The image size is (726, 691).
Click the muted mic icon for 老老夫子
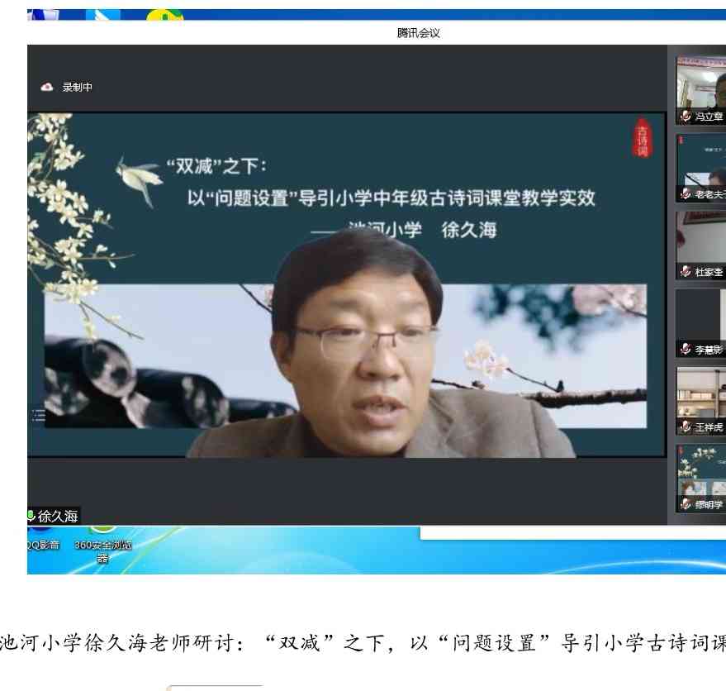coord(685,194)
